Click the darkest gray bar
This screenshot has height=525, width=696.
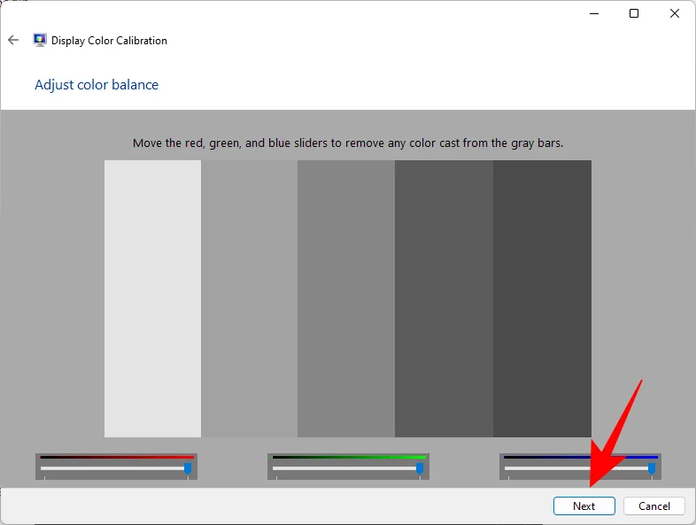coord(542,298)
